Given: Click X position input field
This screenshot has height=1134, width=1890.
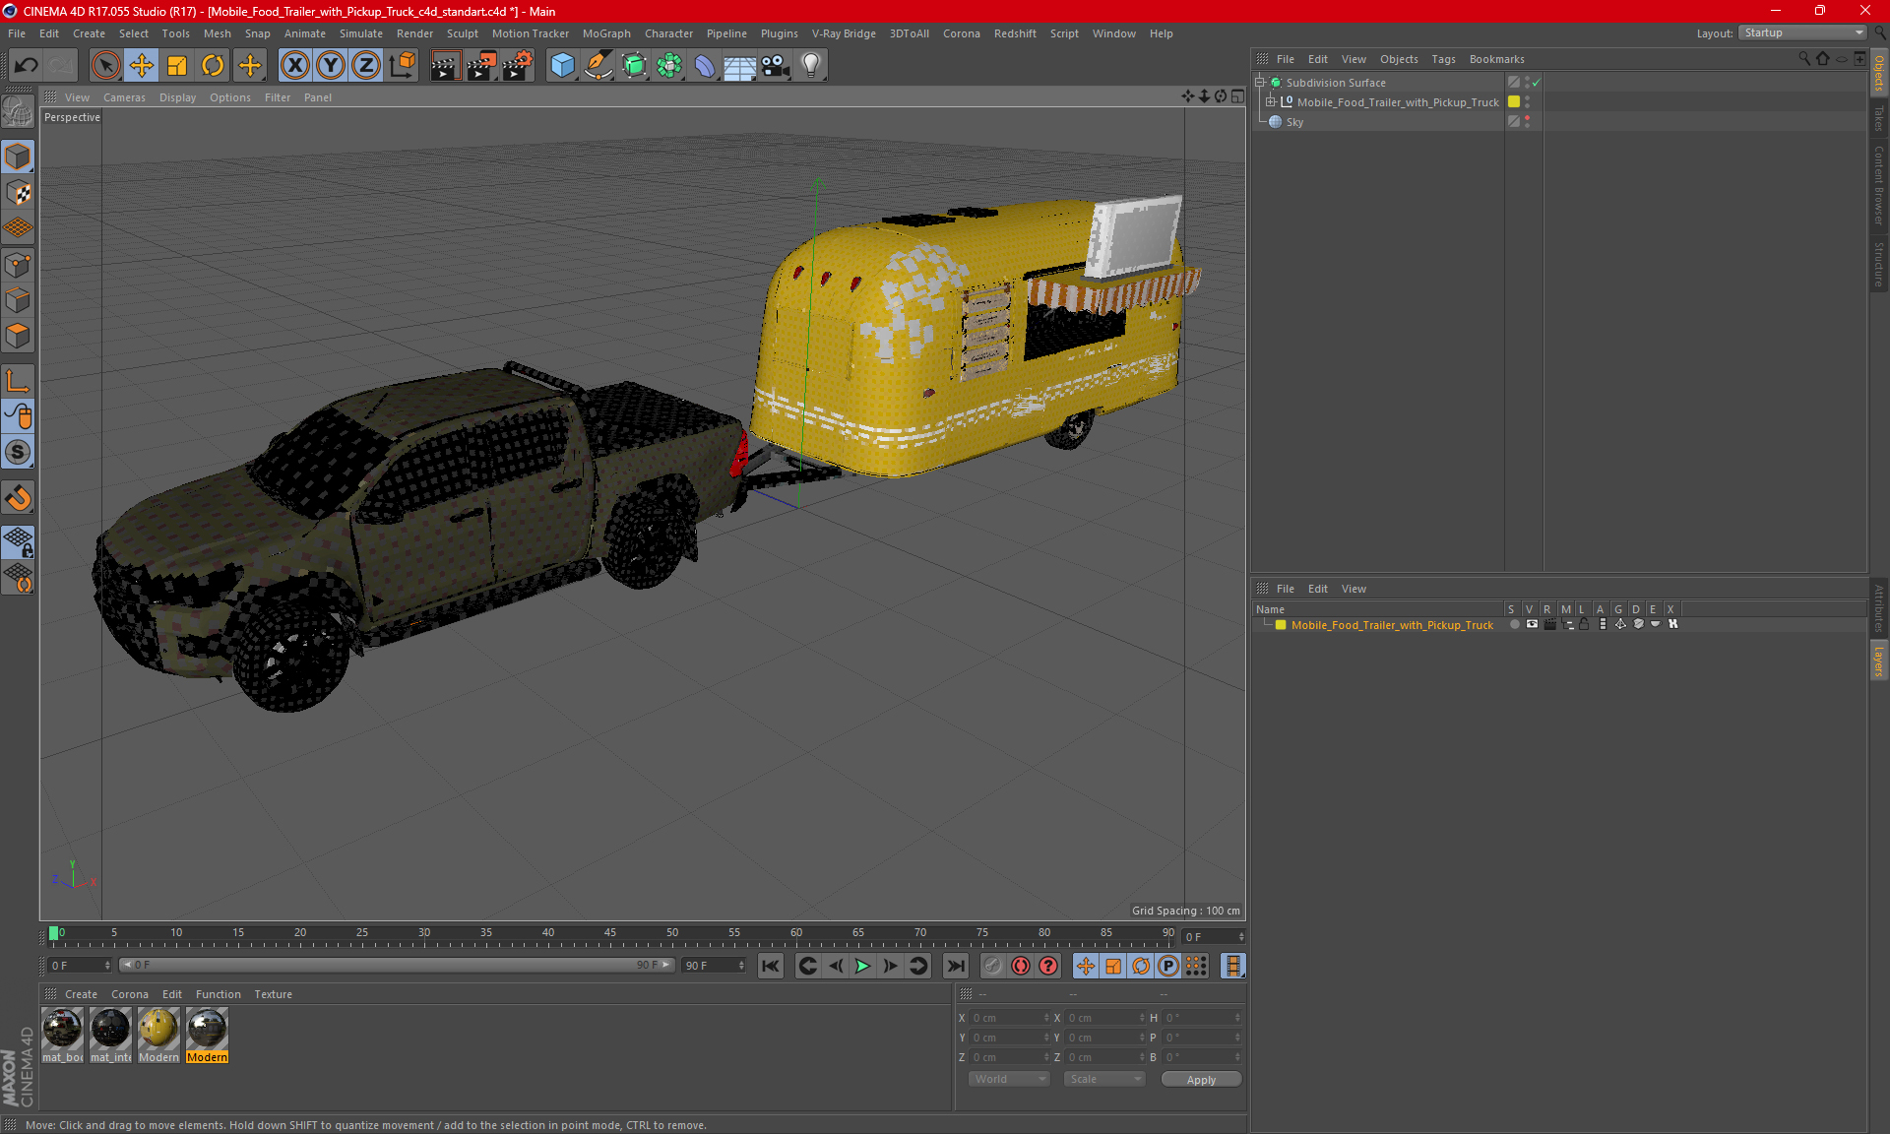Looking at the screenshot, I should tap(1010, 1018).
